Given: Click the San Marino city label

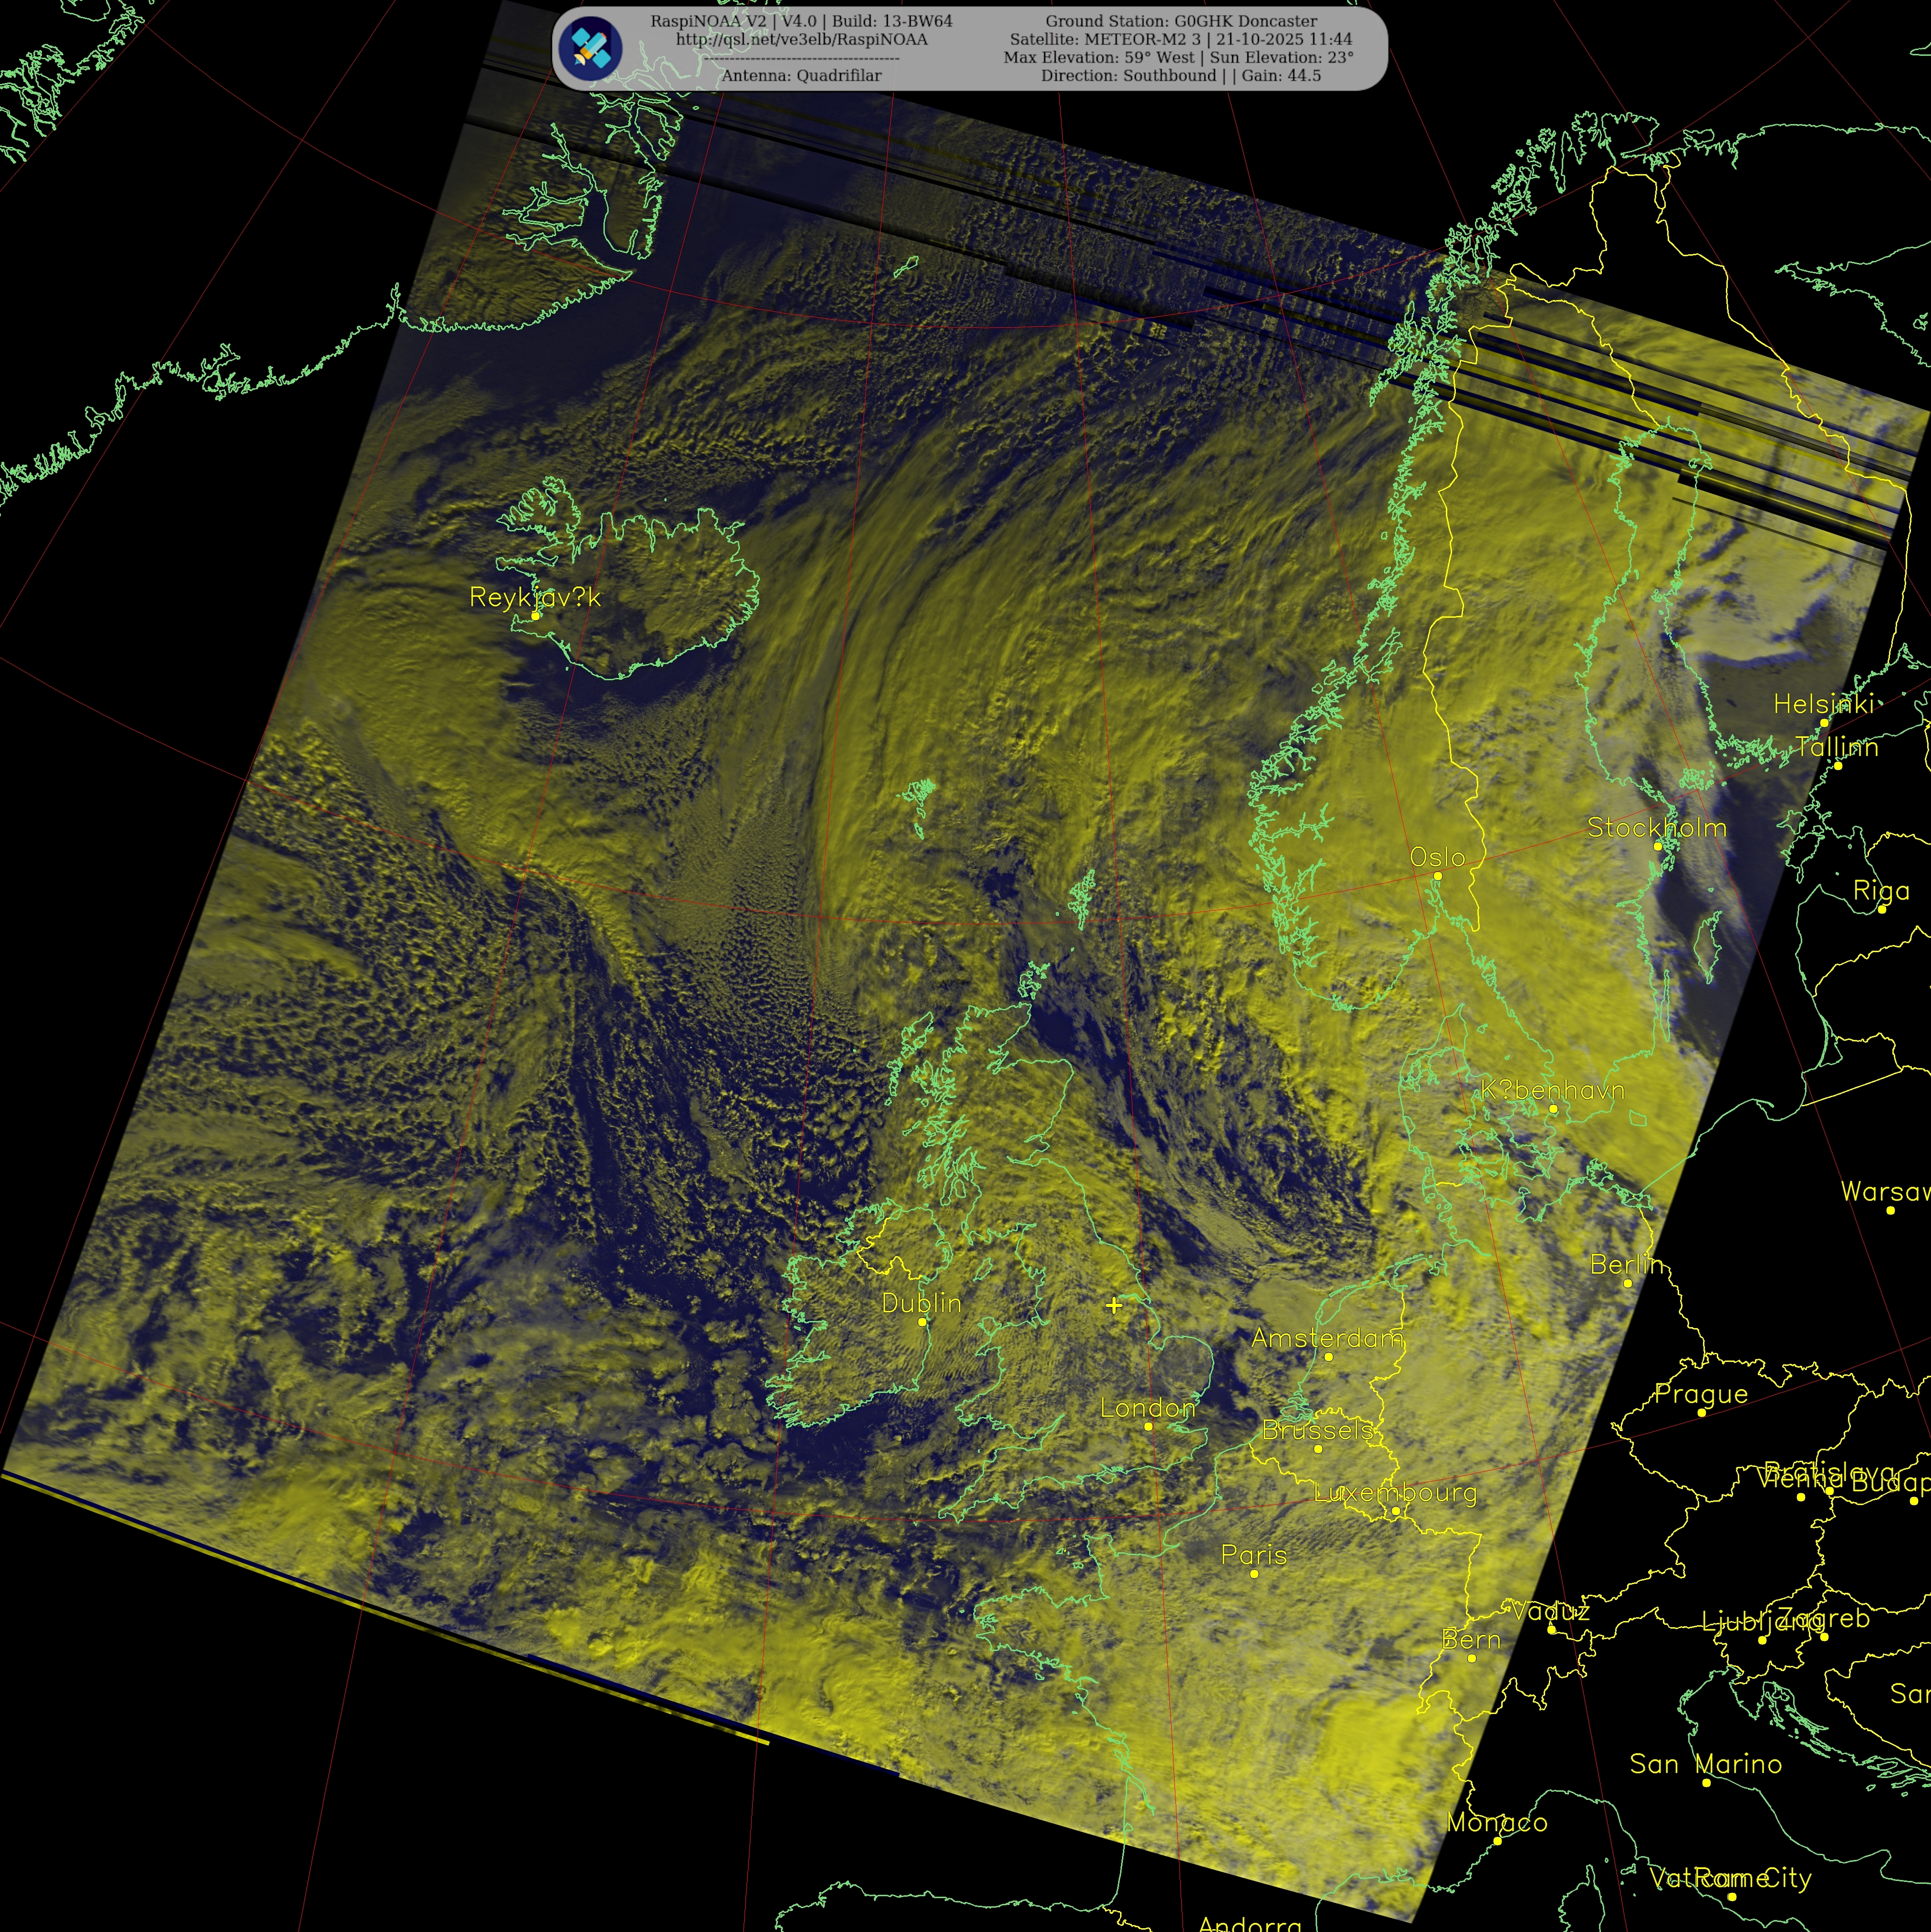Looking at the screenshot, I should coord(1705,1764).
